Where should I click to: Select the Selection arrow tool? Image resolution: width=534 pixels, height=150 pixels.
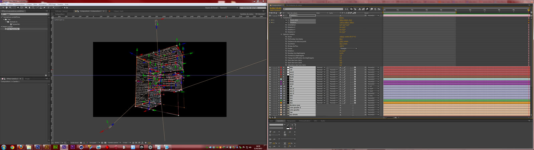click(x=3, y=7)
